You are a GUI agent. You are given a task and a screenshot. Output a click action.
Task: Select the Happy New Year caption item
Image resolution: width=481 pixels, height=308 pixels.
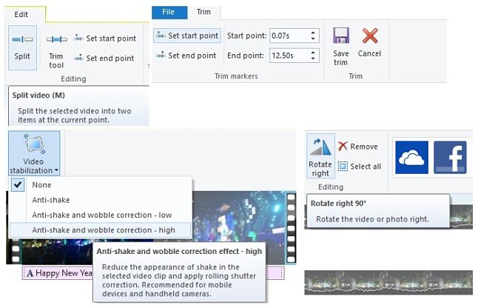pos(58,272)
